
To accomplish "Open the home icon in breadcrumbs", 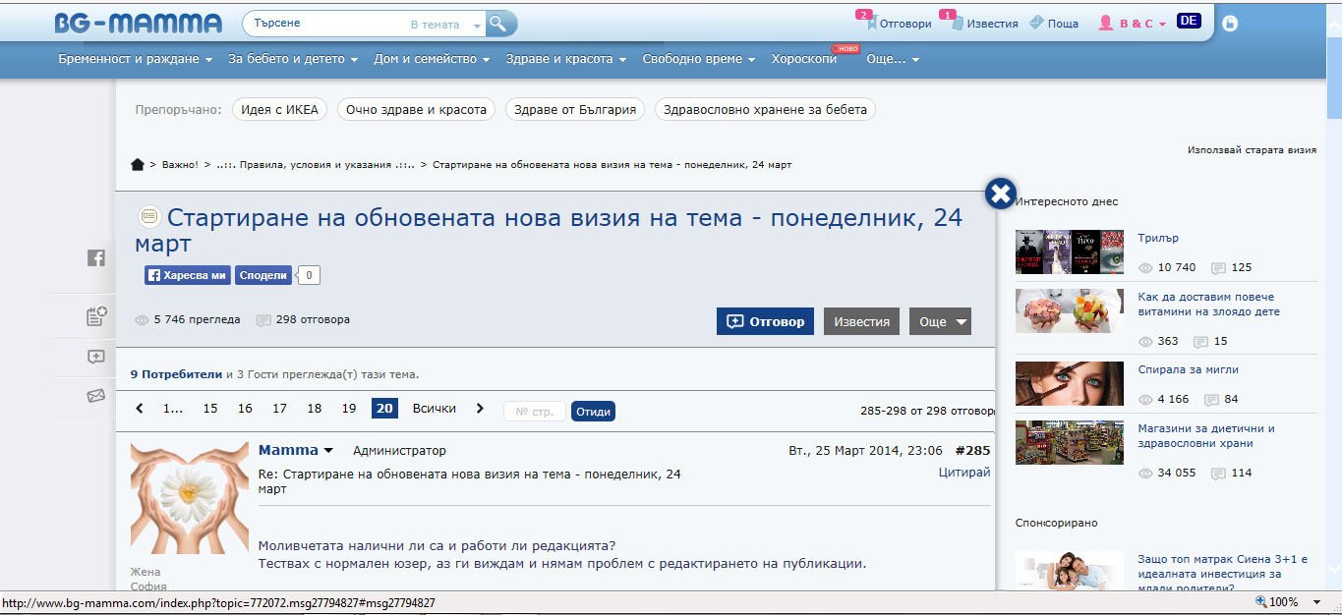I will 138,164.
